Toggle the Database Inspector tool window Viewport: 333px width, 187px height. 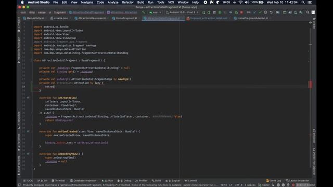[83, 181]
